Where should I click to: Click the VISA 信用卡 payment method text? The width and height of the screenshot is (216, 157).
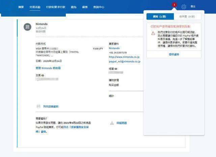pos(42,49)
